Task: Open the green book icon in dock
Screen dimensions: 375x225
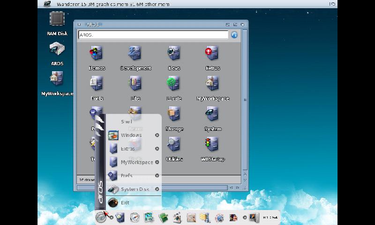Action: pyautogui.click(x=163, y=217)
